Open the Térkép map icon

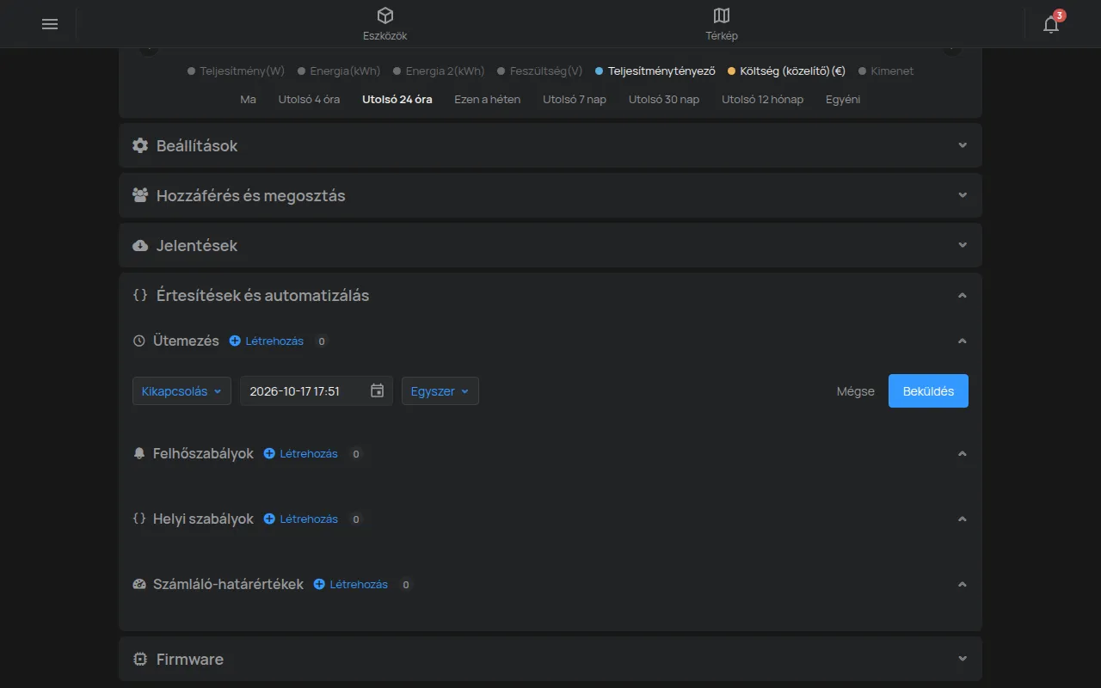tap(722, 15)
